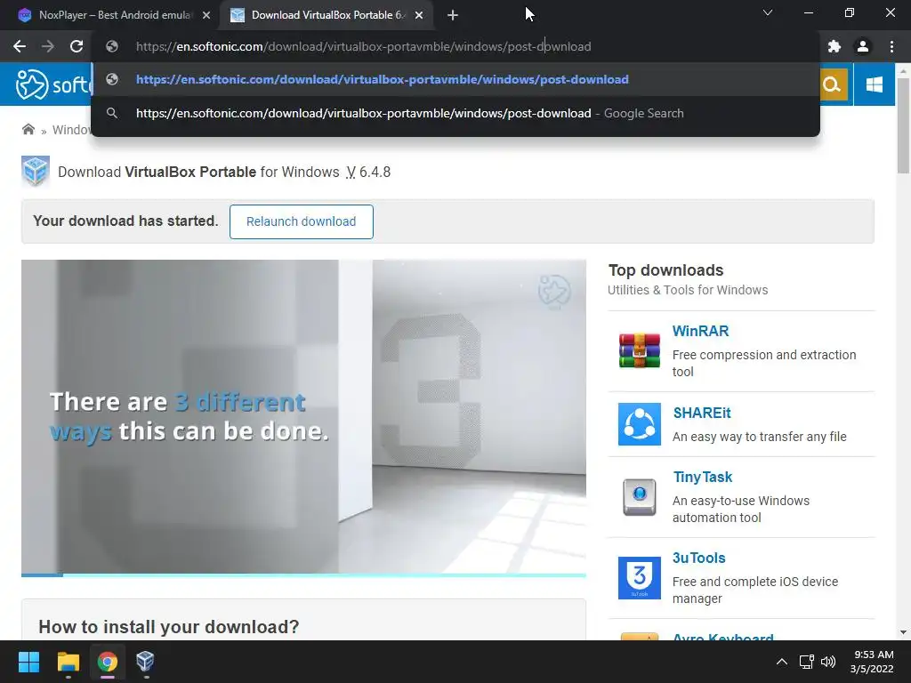Viewport: 911px width, 683px height.
Task: Click the WinRAR icon in Top downloads
Action: click(x=639, y=350)
